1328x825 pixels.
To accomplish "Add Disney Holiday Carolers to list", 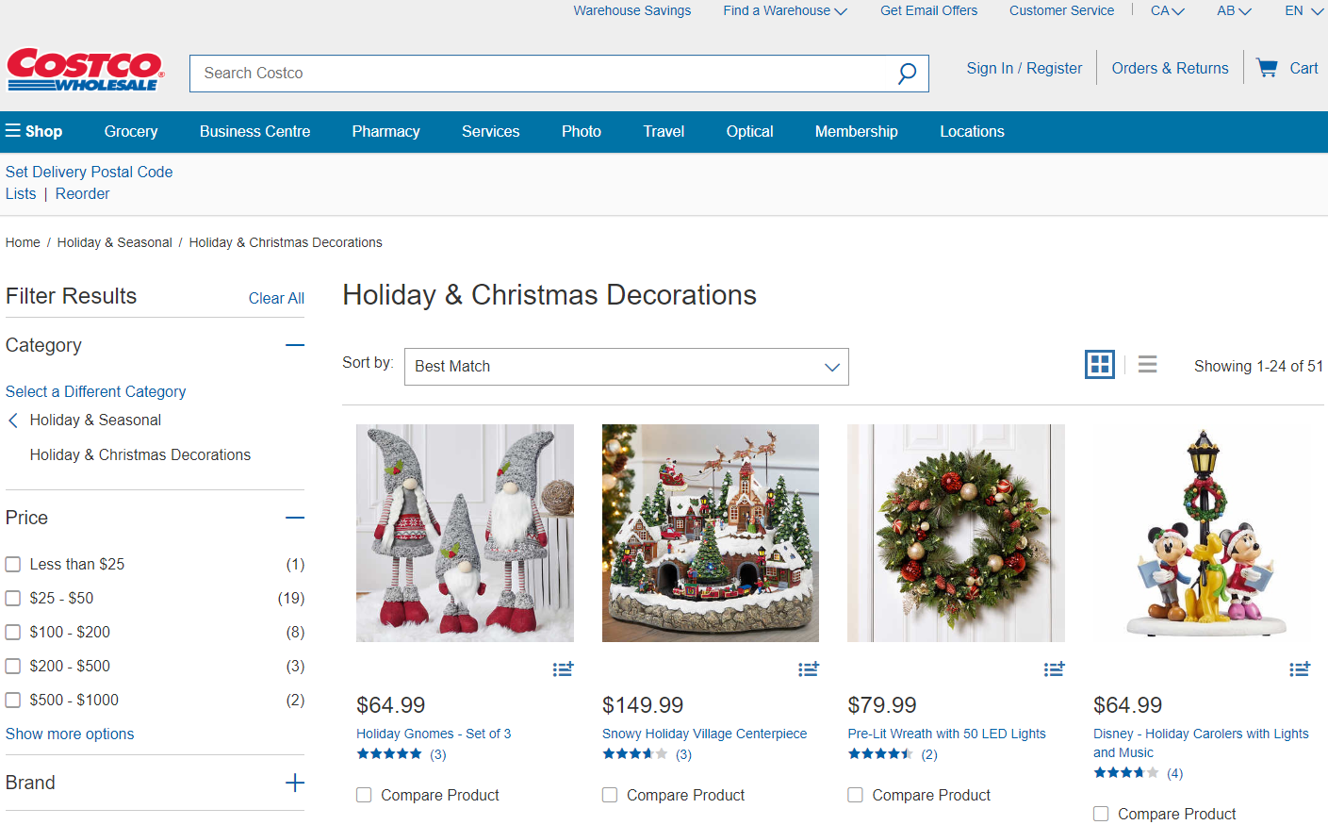I will coord(1300,669).
